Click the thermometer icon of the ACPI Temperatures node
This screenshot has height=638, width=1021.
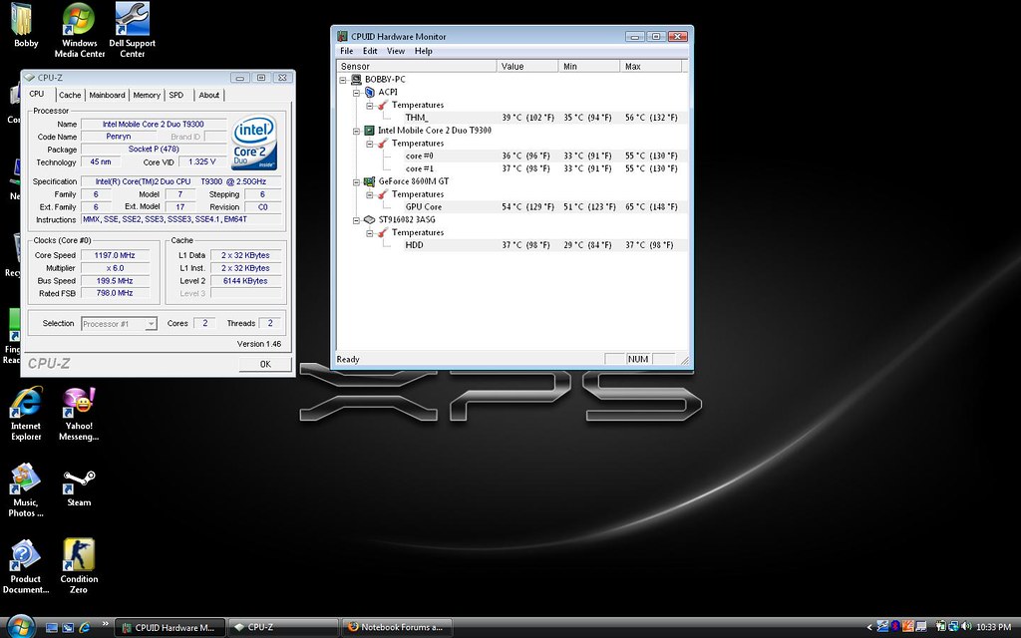pyautogui.click(x=383, y=105)
